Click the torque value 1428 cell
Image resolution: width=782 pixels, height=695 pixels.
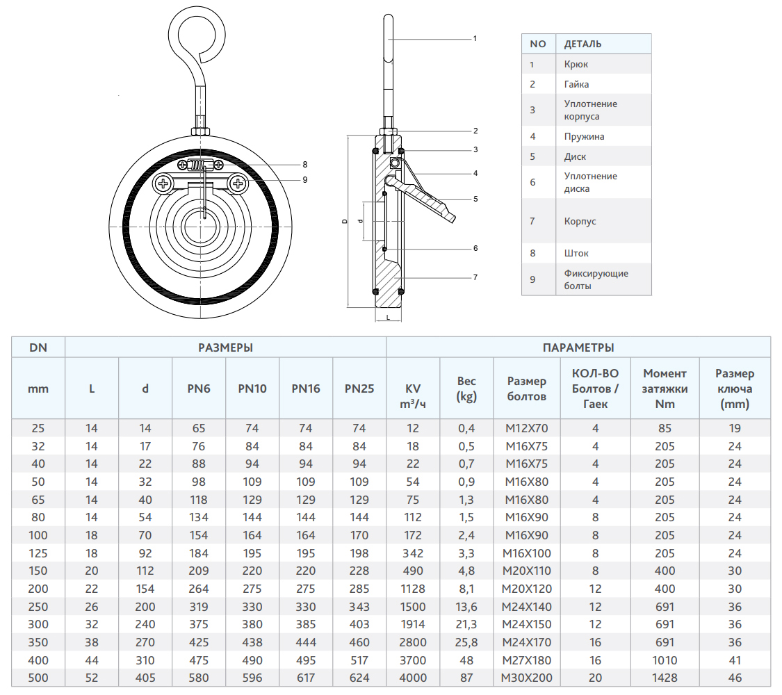(665, 678)
